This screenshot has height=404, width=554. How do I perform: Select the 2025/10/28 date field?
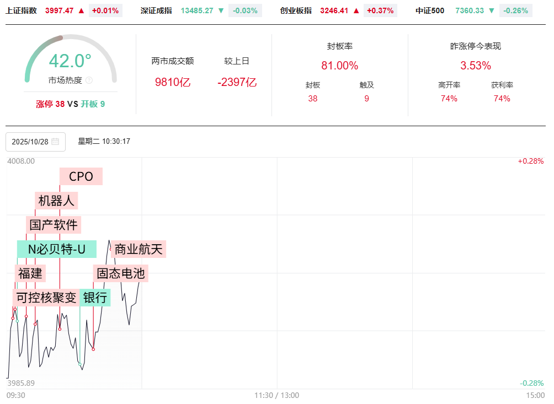point(31,142)
